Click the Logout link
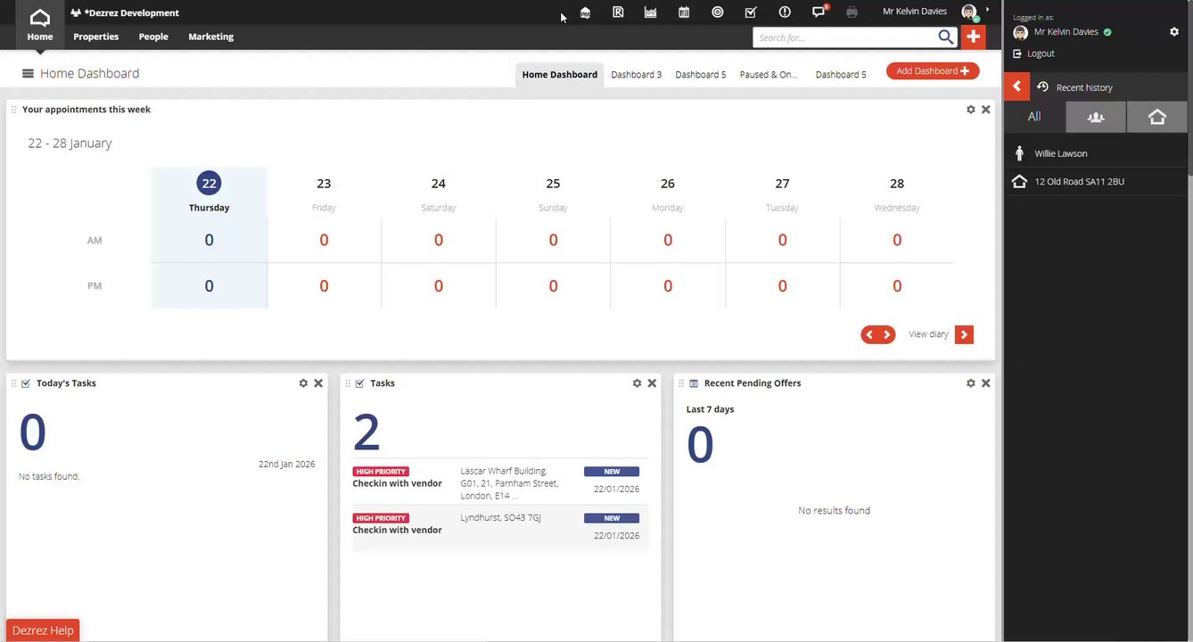 point(1041,53)
